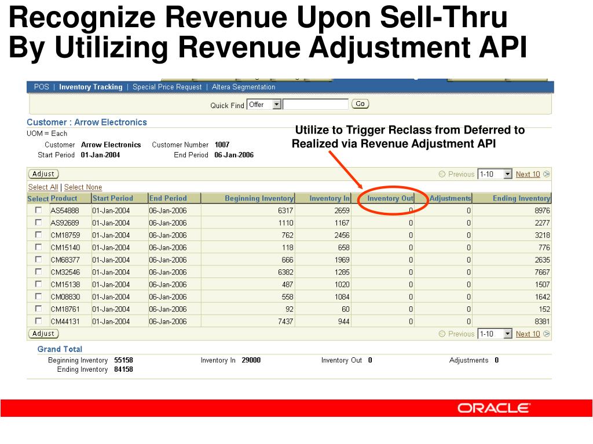Click the Quick Find text field
Viewport: 593px width, 444px height.
316,104
